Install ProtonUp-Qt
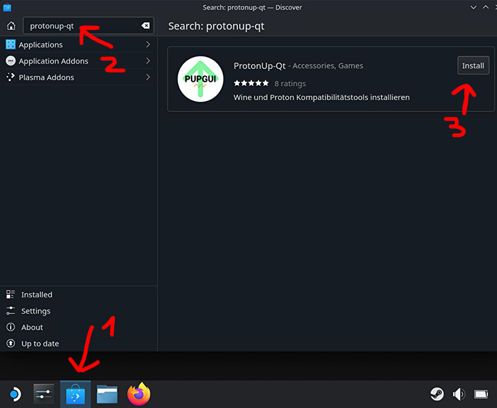This screenshot has height=408, width=497. [x=473, y=66]
